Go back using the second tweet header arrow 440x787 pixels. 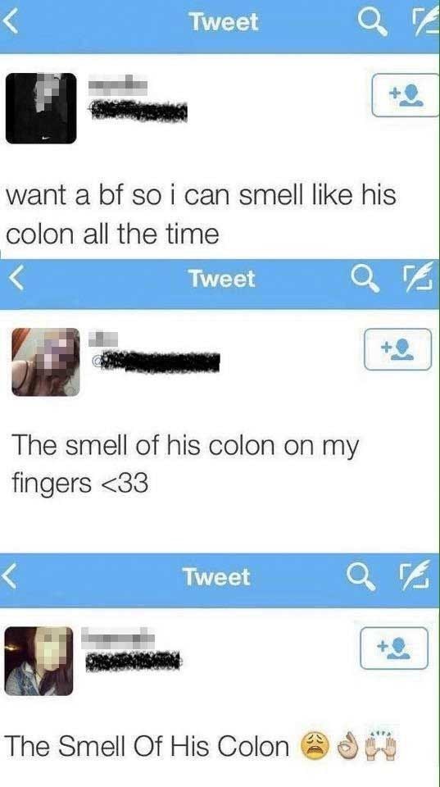tap(16, 280)
